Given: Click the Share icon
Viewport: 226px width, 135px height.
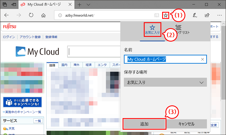Looking at the screenshot, I should 207,15.
